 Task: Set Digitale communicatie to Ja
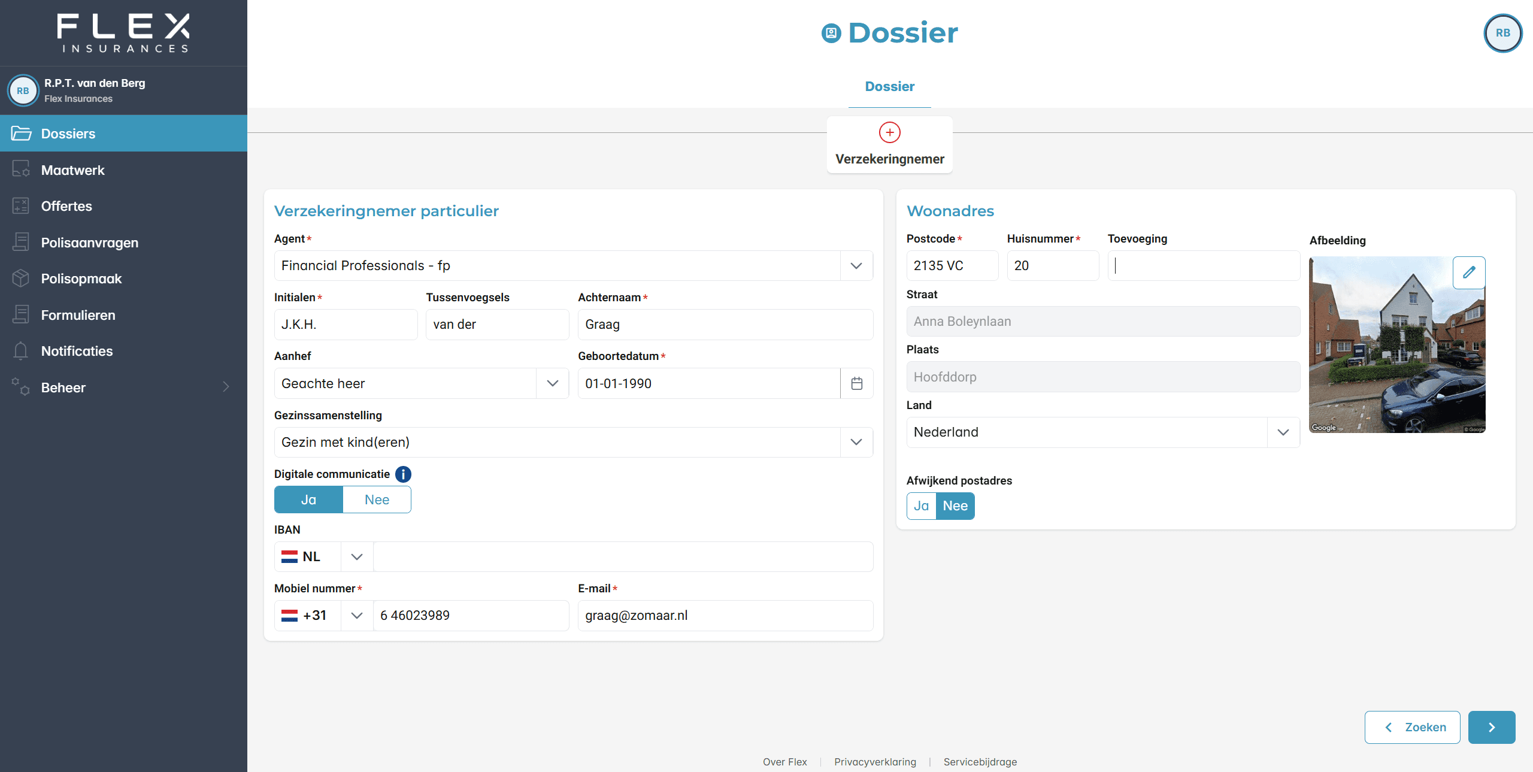coord(308,499)
